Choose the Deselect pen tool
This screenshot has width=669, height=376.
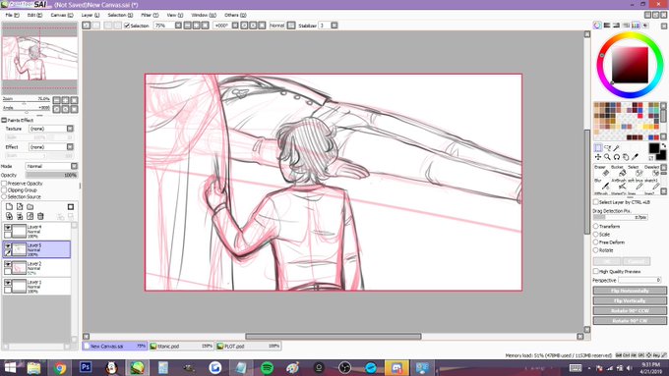pos(651,170)
